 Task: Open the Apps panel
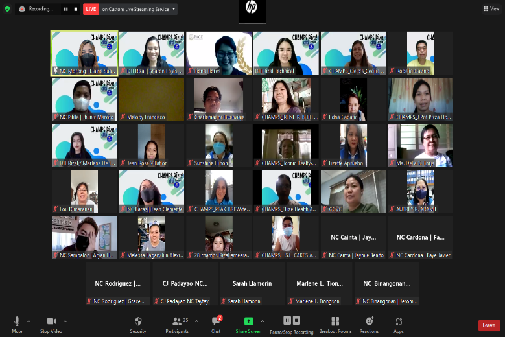click(399, 325)
